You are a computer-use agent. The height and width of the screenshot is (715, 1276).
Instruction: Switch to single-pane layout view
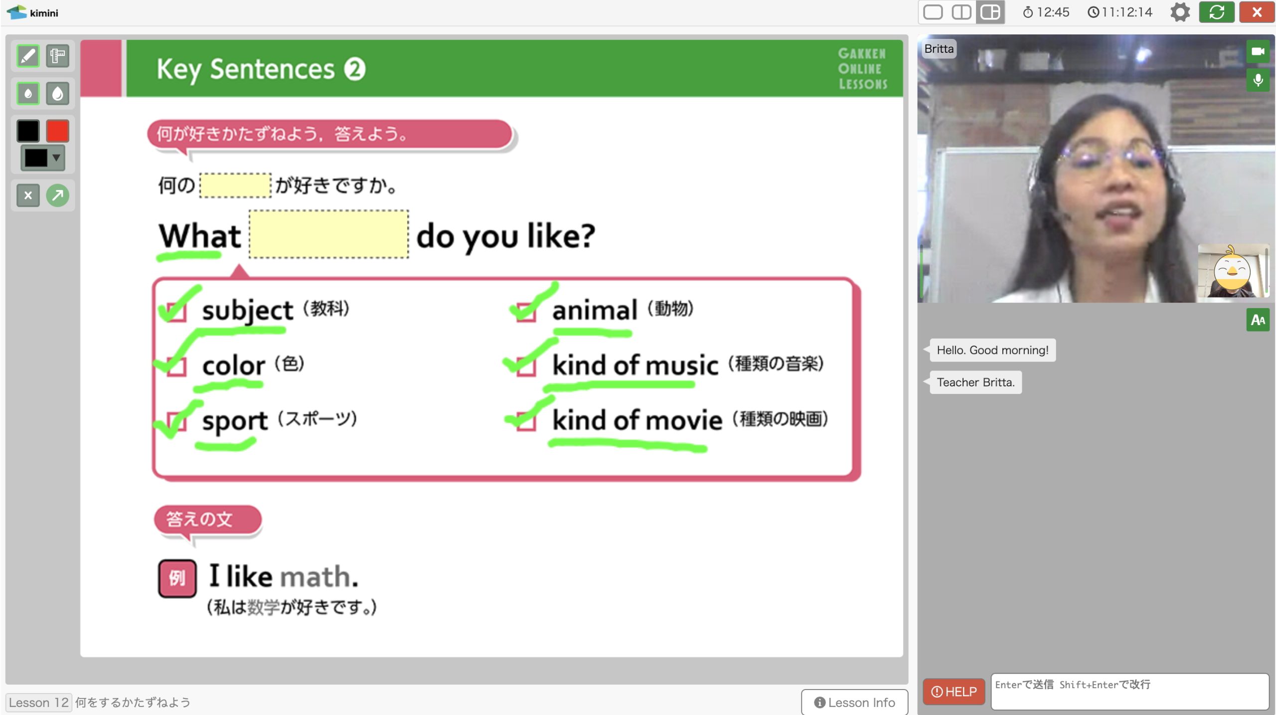pyautogui.click(x=933, y=12)
